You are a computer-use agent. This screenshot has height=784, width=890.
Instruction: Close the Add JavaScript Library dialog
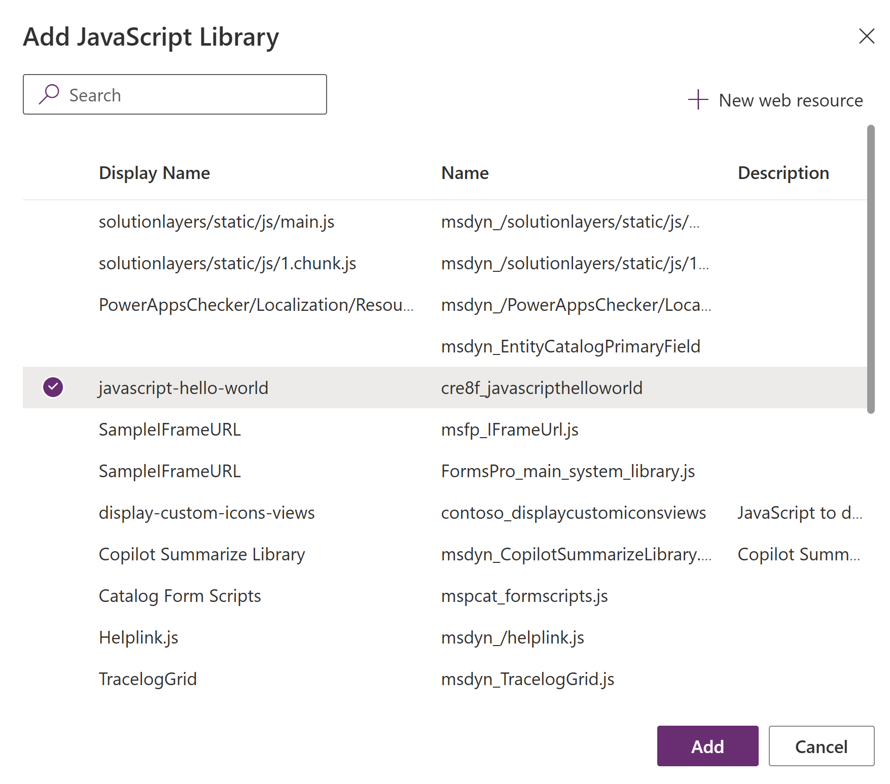click(866, 37)
